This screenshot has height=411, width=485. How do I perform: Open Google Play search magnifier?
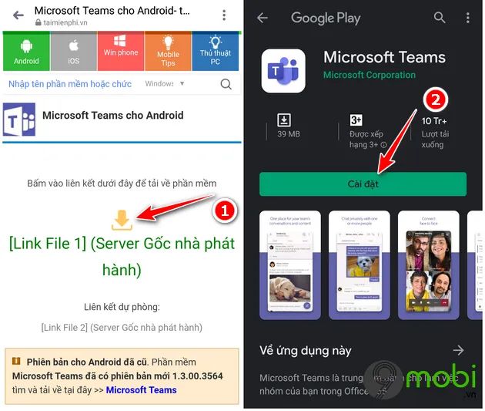tap(440, 18)
